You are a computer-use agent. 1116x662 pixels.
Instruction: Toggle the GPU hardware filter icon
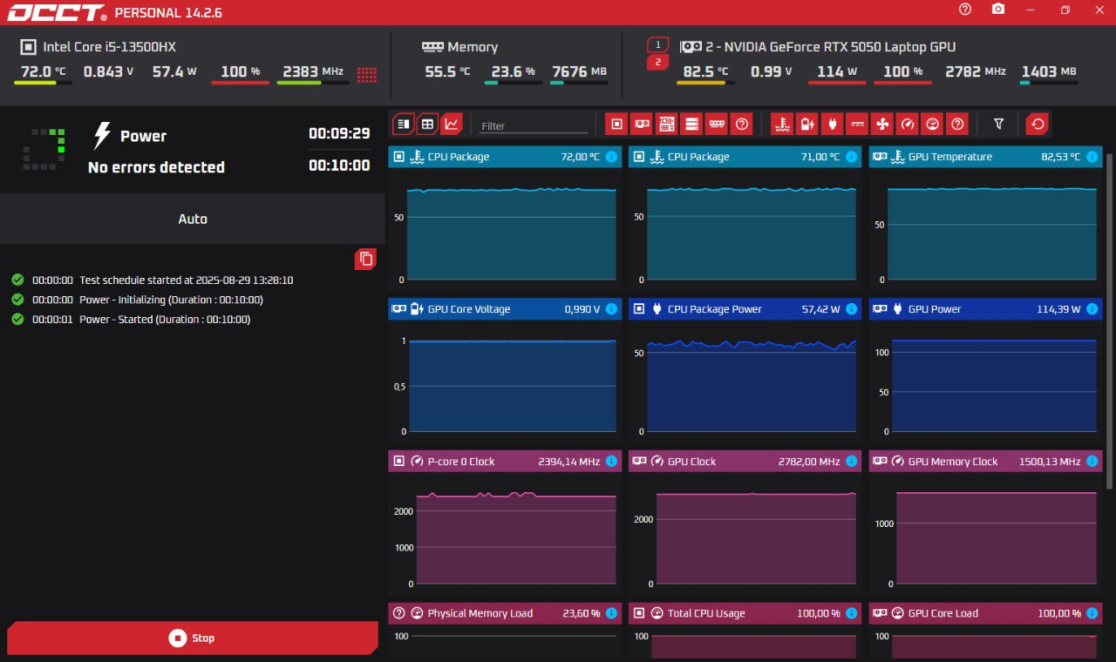click(642, 125)
